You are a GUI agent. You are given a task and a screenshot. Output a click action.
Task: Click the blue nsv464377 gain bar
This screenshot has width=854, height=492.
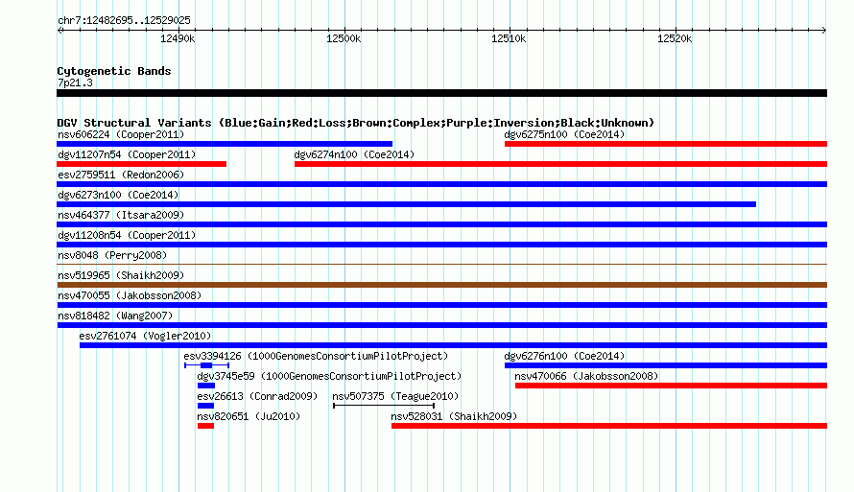click(x=441, y=224)
